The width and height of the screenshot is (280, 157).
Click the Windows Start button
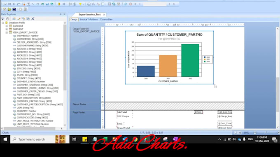tap(5, 139)
